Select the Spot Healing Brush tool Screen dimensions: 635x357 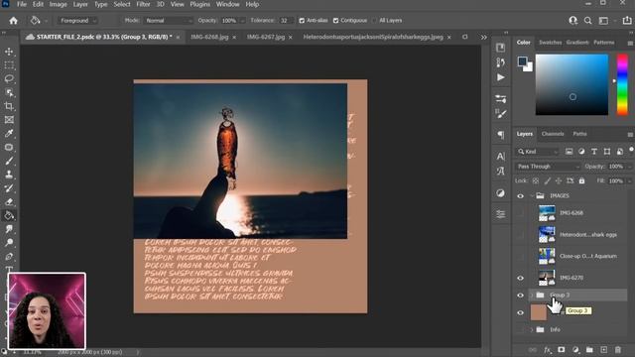[9, 147]
